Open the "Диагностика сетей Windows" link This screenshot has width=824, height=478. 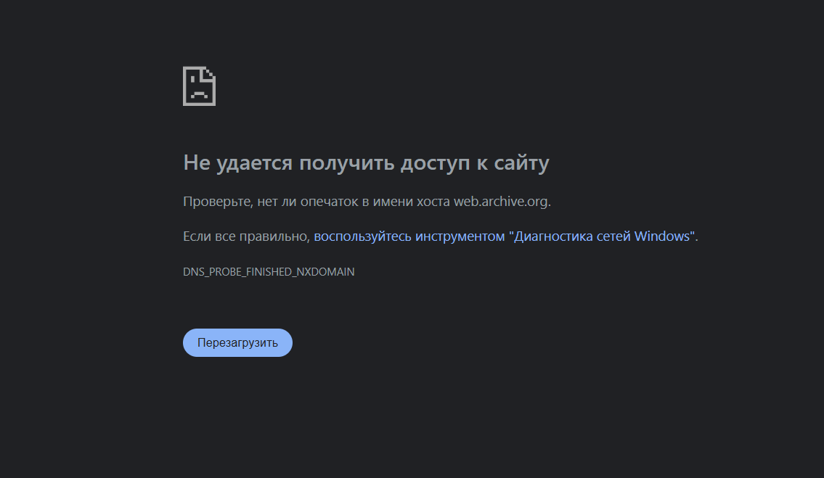coord(505,236)
